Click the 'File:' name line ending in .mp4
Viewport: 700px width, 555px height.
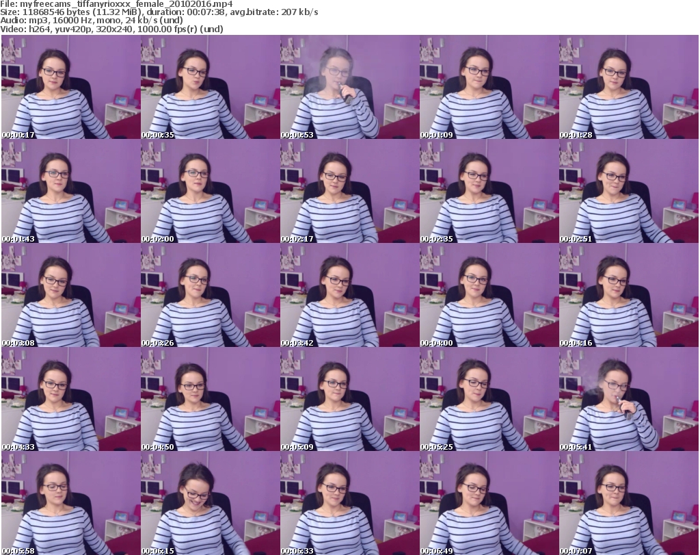pyautogui.click(x=116, y=4)
